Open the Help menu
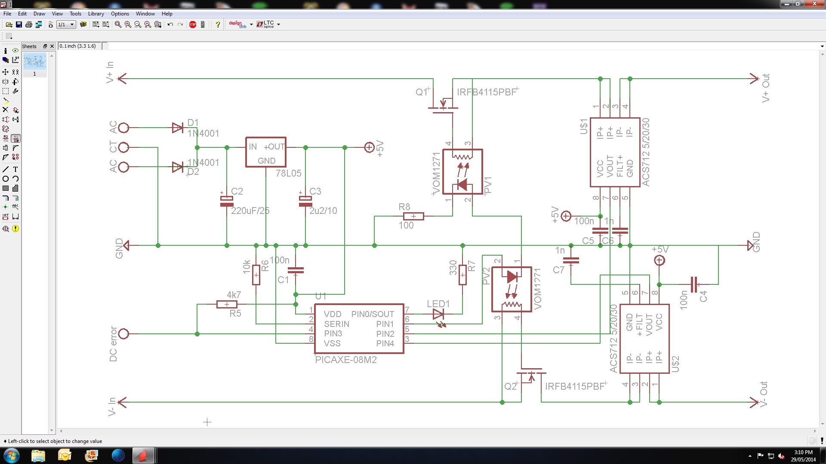 pyautogui.click(x=167, y=14)
